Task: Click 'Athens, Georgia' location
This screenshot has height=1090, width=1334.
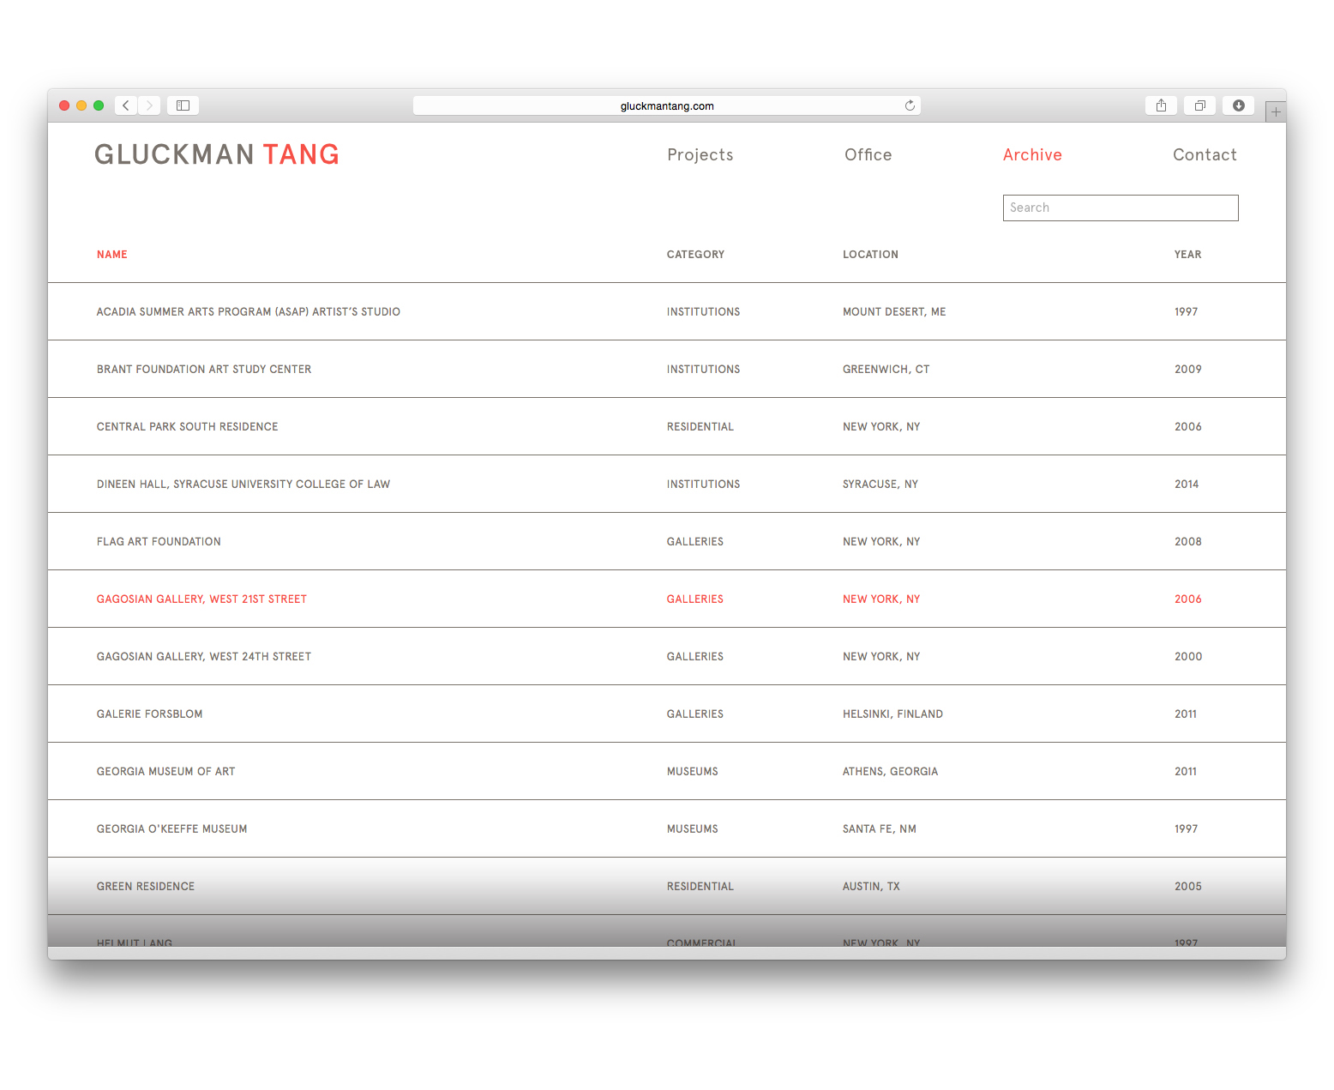Action: coord(891,772)
